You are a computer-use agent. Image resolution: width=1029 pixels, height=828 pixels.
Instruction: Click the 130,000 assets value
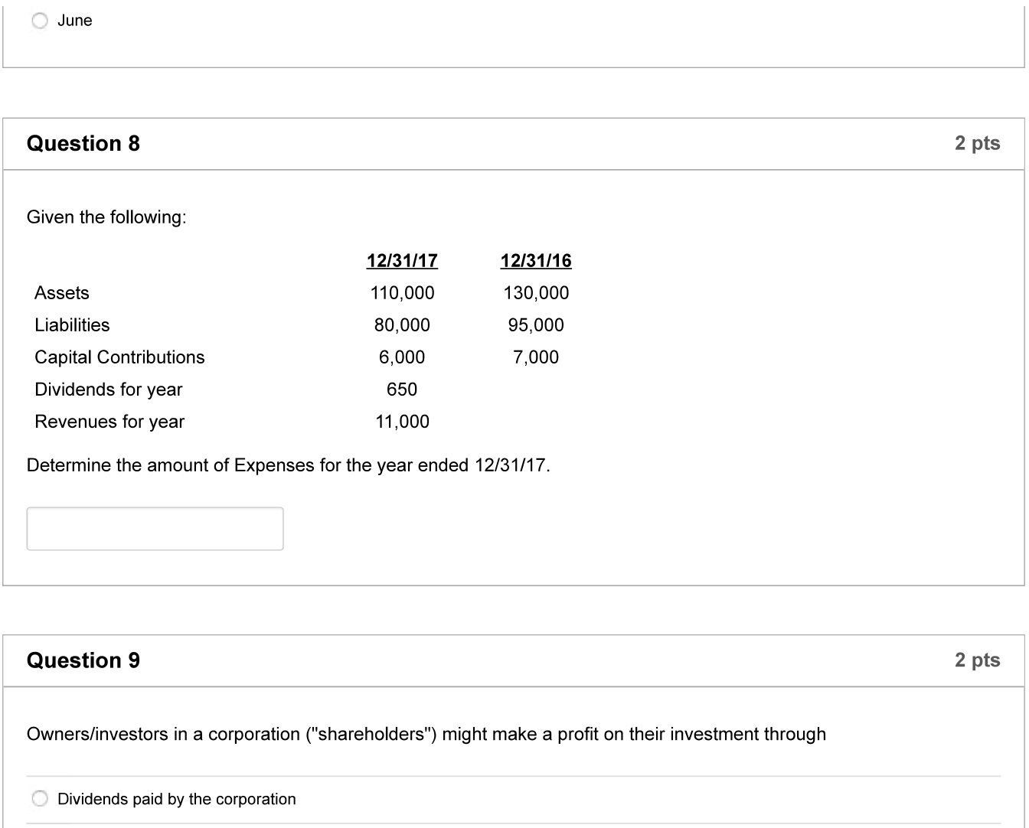(536, 293)
